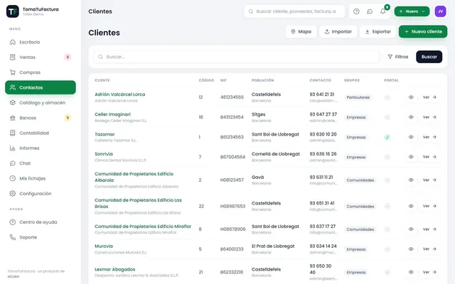Click the Nuevo cliente button
455x284 pixels.
click(423, 31)
